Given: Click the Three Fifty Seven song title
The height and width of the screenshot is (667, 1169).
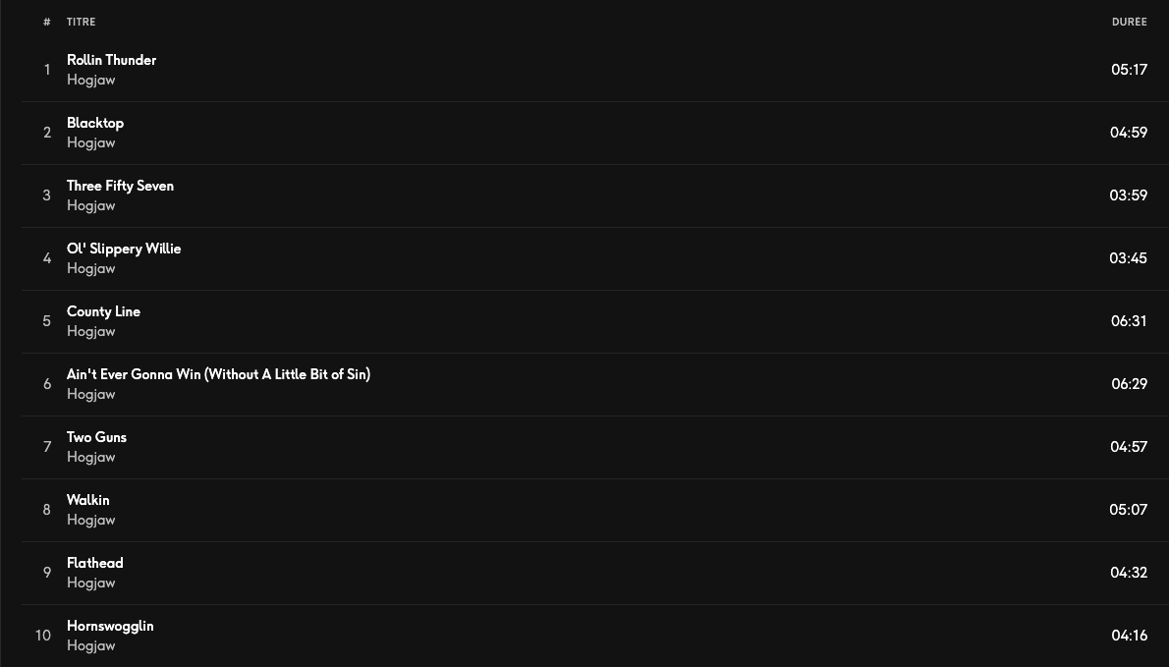Looking at the screenshot, I should point(120,186).
